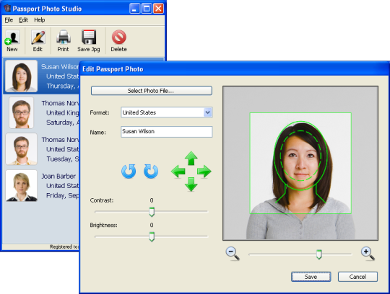Screen dimensions: 390x294
Task: Click the zoom slider handle
Action: coord(319,254)
